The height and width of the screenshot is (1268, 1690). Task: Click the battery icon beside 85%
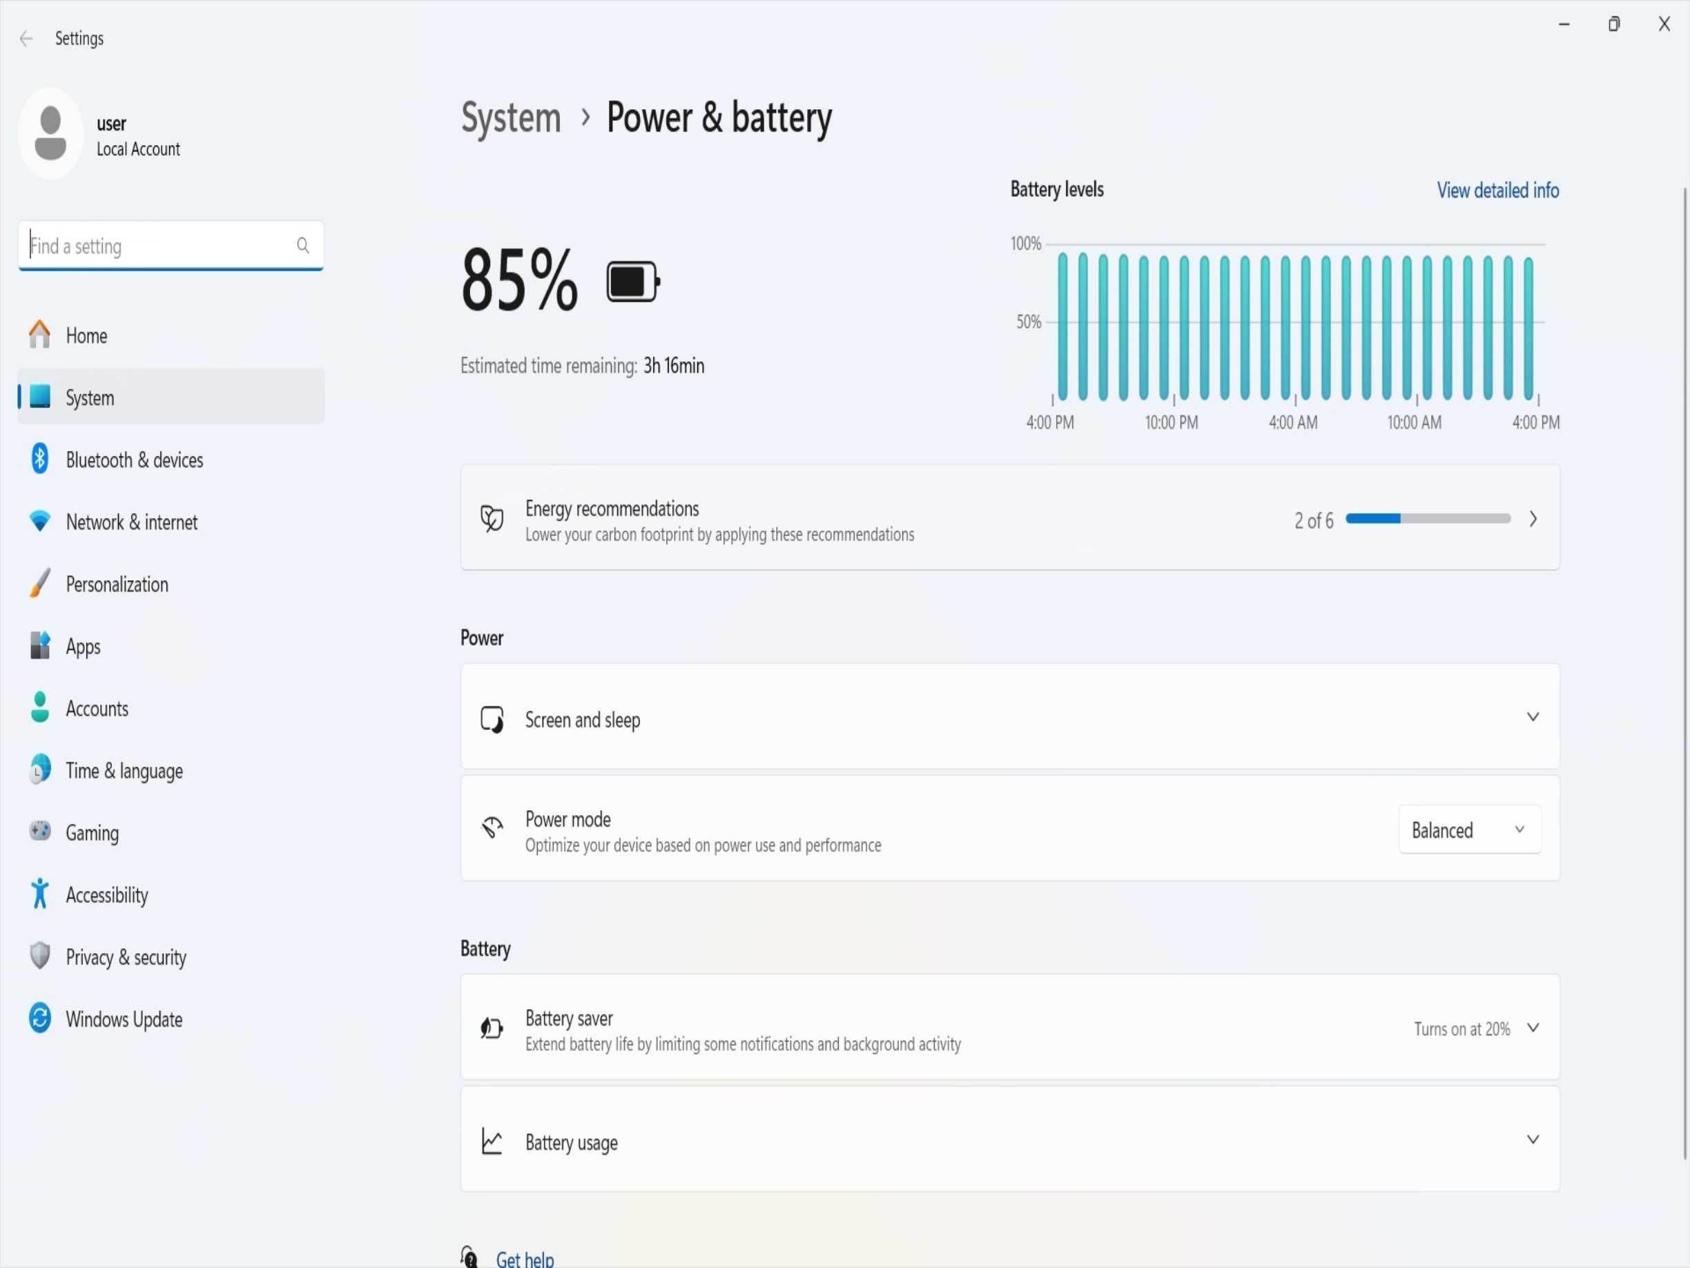coord(633,282)
